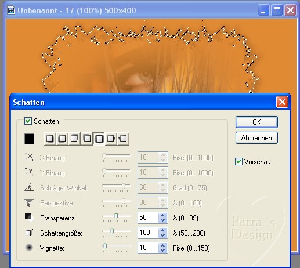Focus the Vignette pixel input field
Screen dimensions: 300x268
(149, 248)
